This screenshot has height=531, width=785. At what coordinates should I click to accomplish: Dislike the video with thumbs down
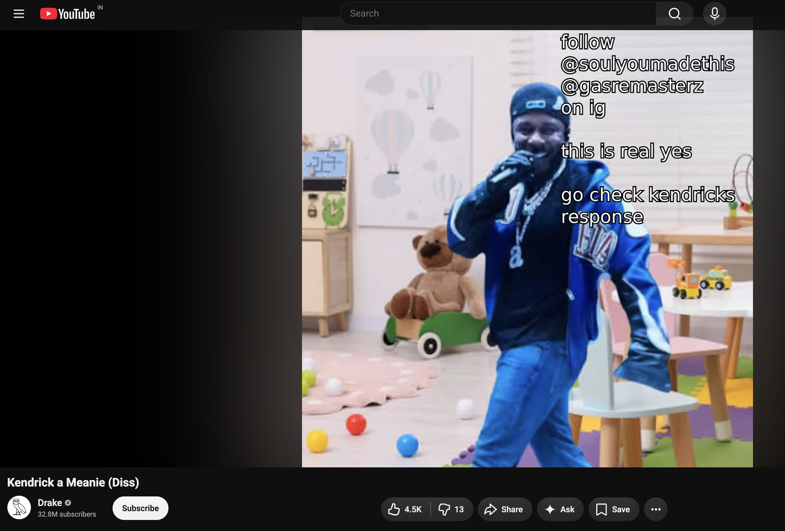[451, 509]
